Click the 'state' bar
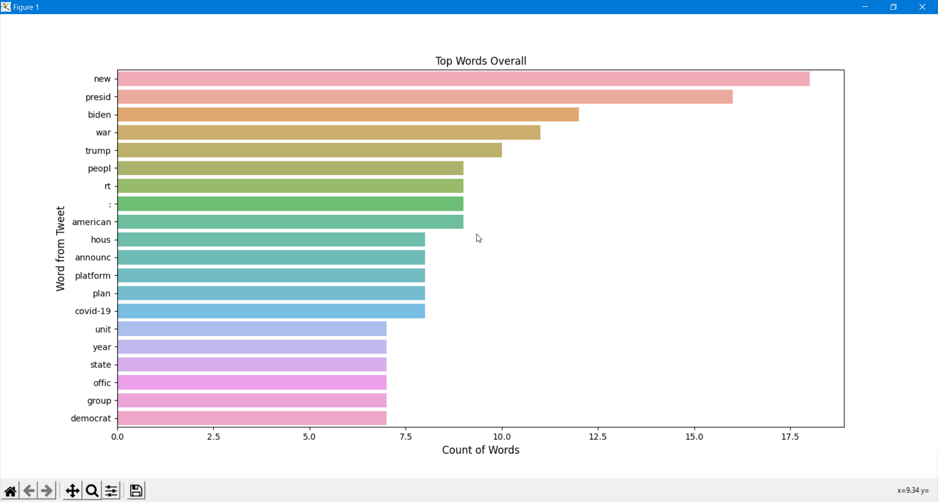Viewport: 938px width, 502px height. [x=252, y=365]
